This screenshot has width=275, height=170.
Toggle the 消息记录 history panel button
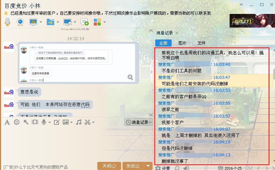click(x=138, y=122)
